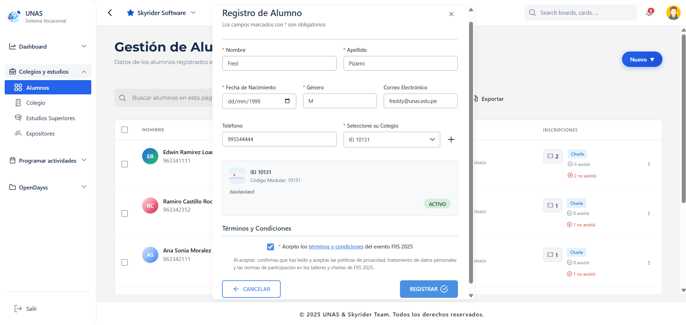
Task: Open the términos y condiciones link
Action: [x=336, y=247]
